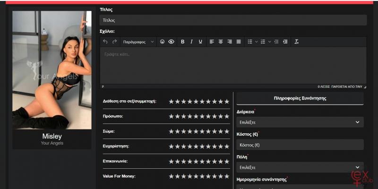The image size is (378, 189).
Task: Redo the last edit in the comment editor
Action: (114, 41)
